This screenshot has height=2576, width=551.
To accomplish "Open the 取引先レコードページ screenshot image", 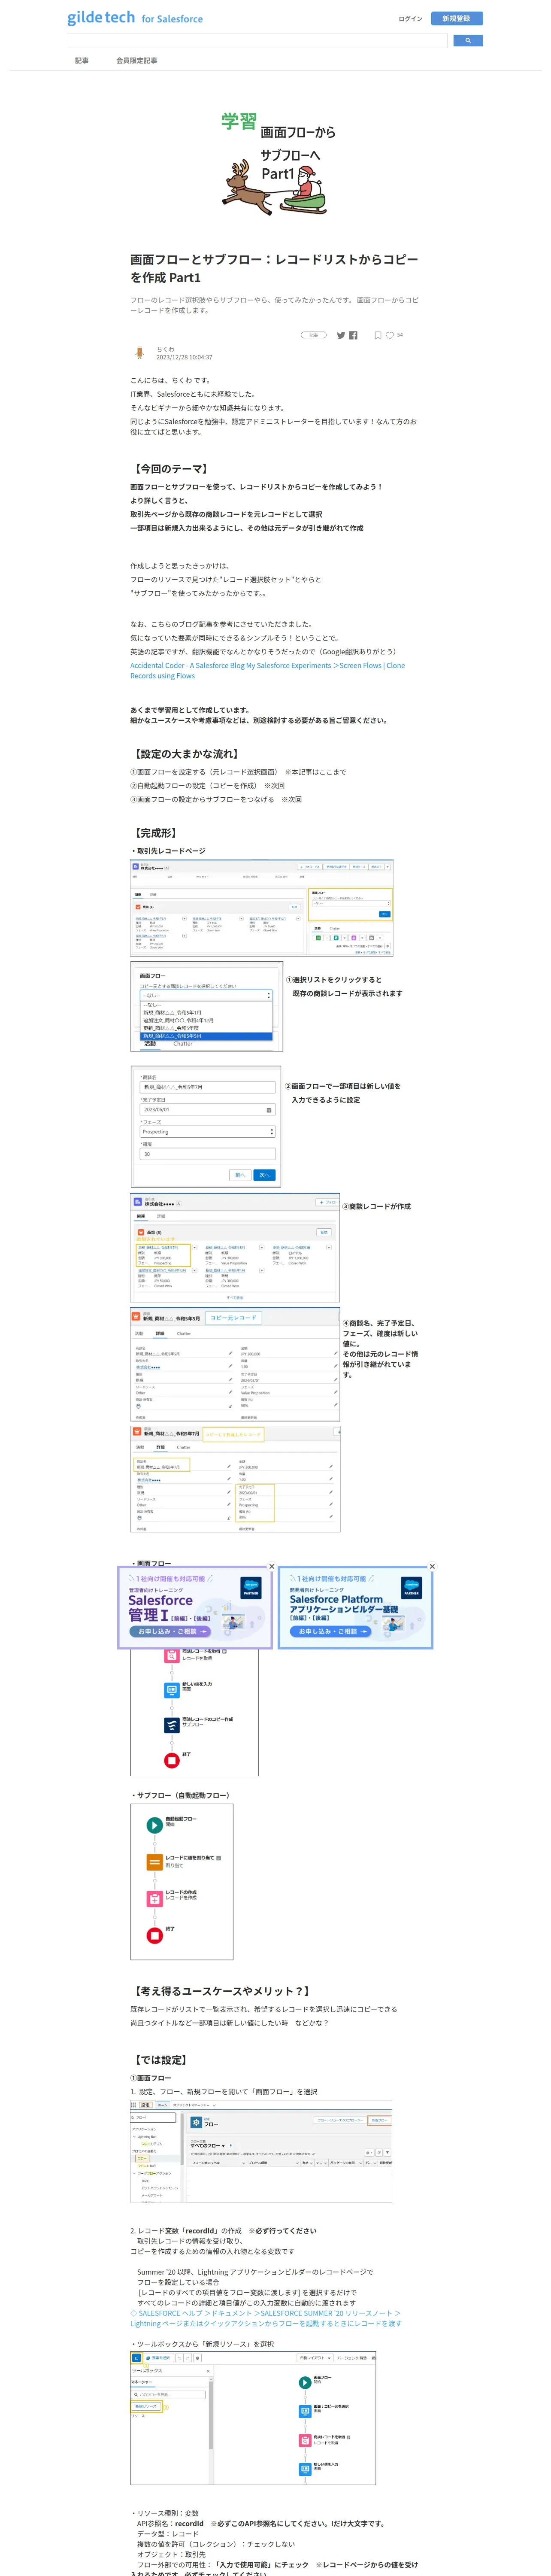I will tap(262, 908).
